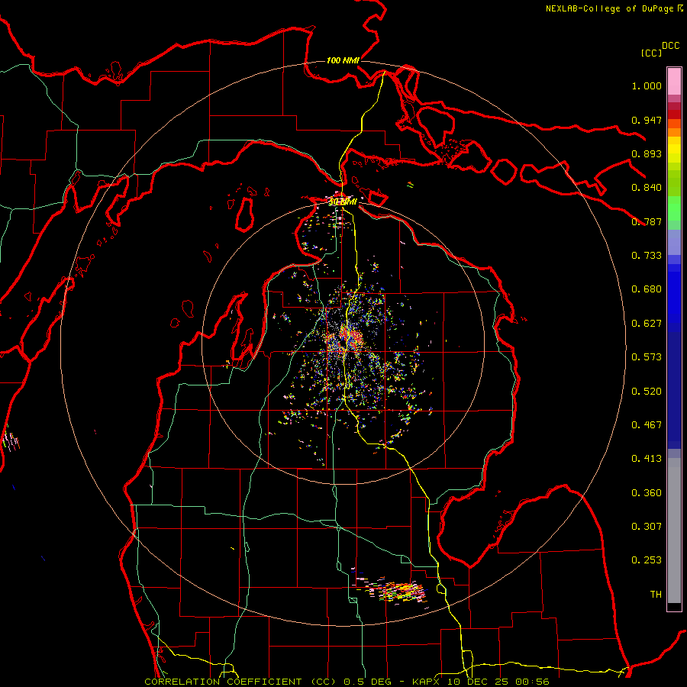Click the TH threshold label

point(656,595)
